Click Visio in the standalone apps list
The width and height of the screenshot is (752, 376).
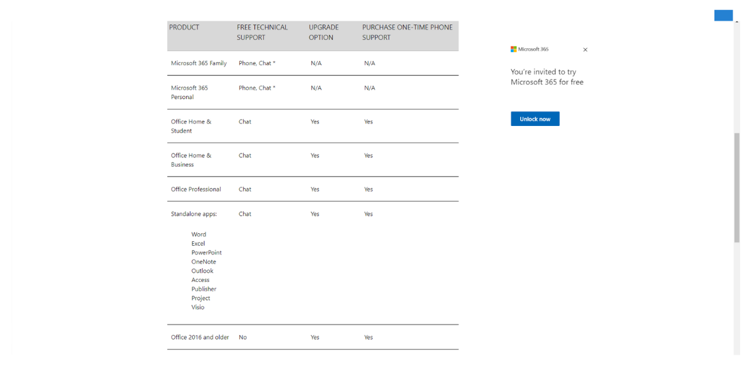[198, 307]
